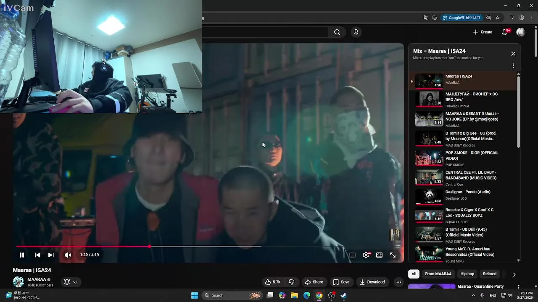Toggle subtitles/closed captions in player

tap(353, 255)
